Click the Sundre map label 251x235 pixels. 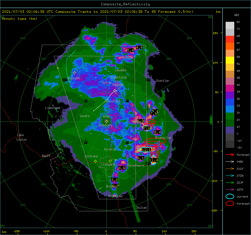click(85, 116)
